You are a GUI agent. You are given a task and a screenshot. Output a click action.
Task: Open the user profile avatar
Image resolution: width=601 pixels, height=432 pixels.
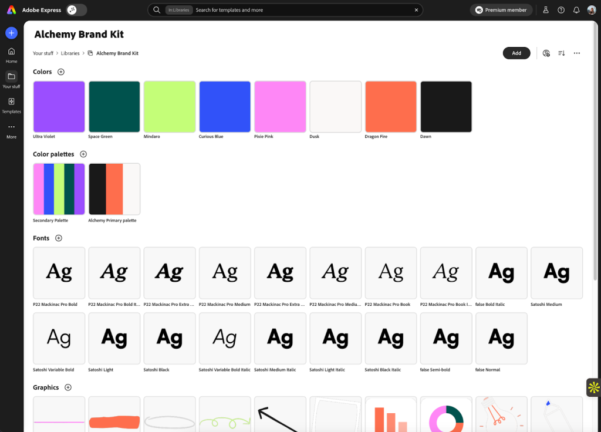[x=592, y=10]
